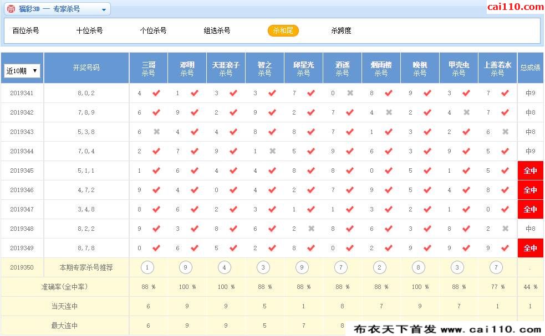The width and height of the screenshot is (545, 336).
Task: Click the 逍遥 杀号 column header
Action: click(343, 68)
